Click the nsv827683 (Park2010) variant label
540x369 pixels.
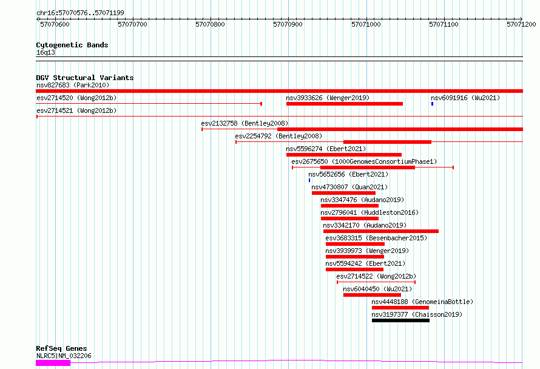[73, 85]
